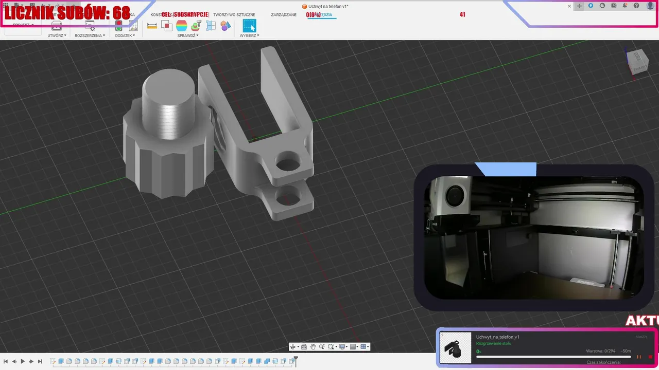Open the WYBIERZ dropdown
Screen dimensions: 659x370
[x=249, y=35]
